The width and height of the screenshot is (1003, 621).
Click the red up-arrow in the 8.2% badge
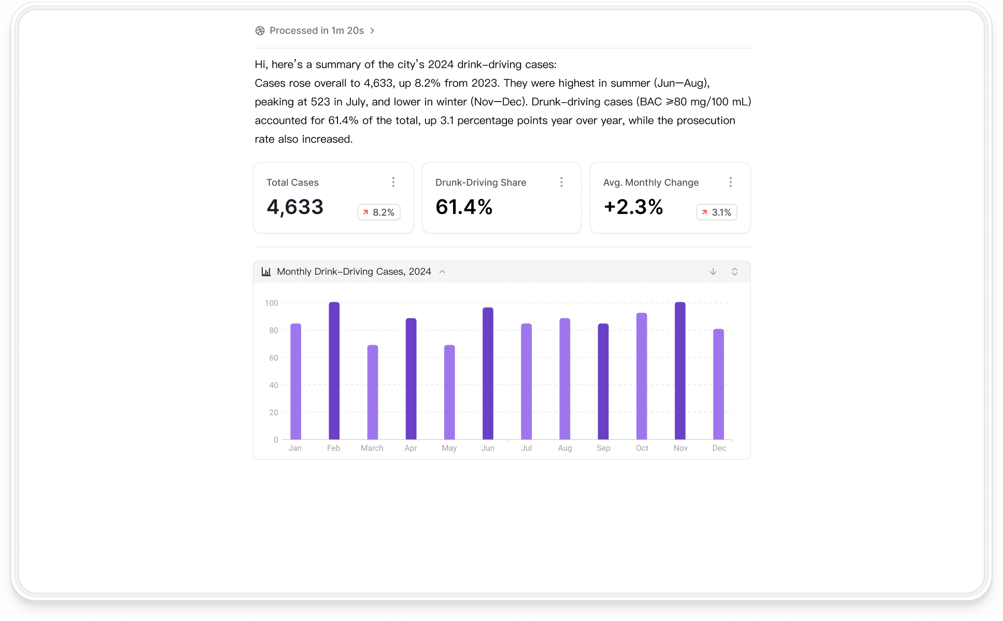click(365, 212)
